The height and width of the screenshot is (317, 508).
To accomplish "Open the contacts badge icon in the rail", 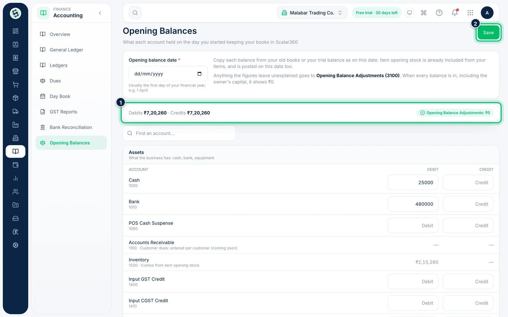I will pyautogui.click(x=15, y=44).
